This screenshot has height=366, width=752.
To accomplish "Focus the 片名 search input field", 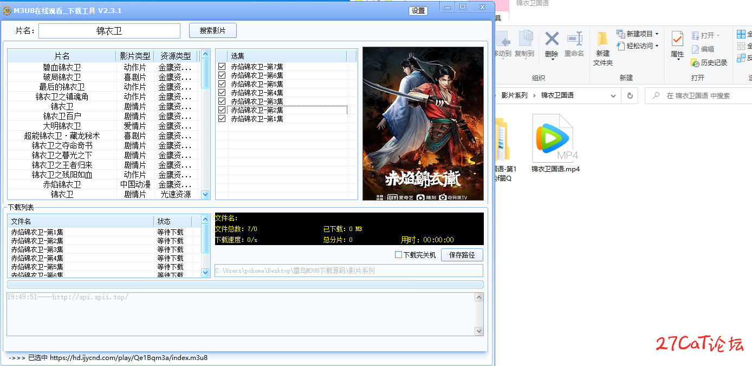I will (109, 31).
